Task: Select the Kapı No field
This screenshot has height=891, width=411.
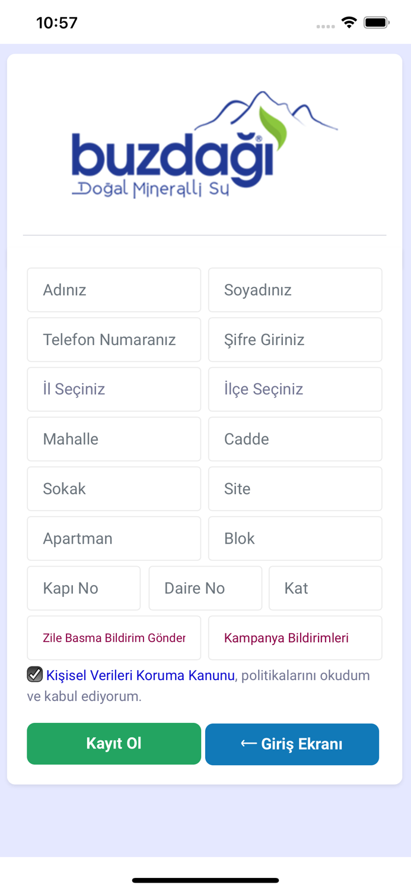Action: [x=84, y=588]
